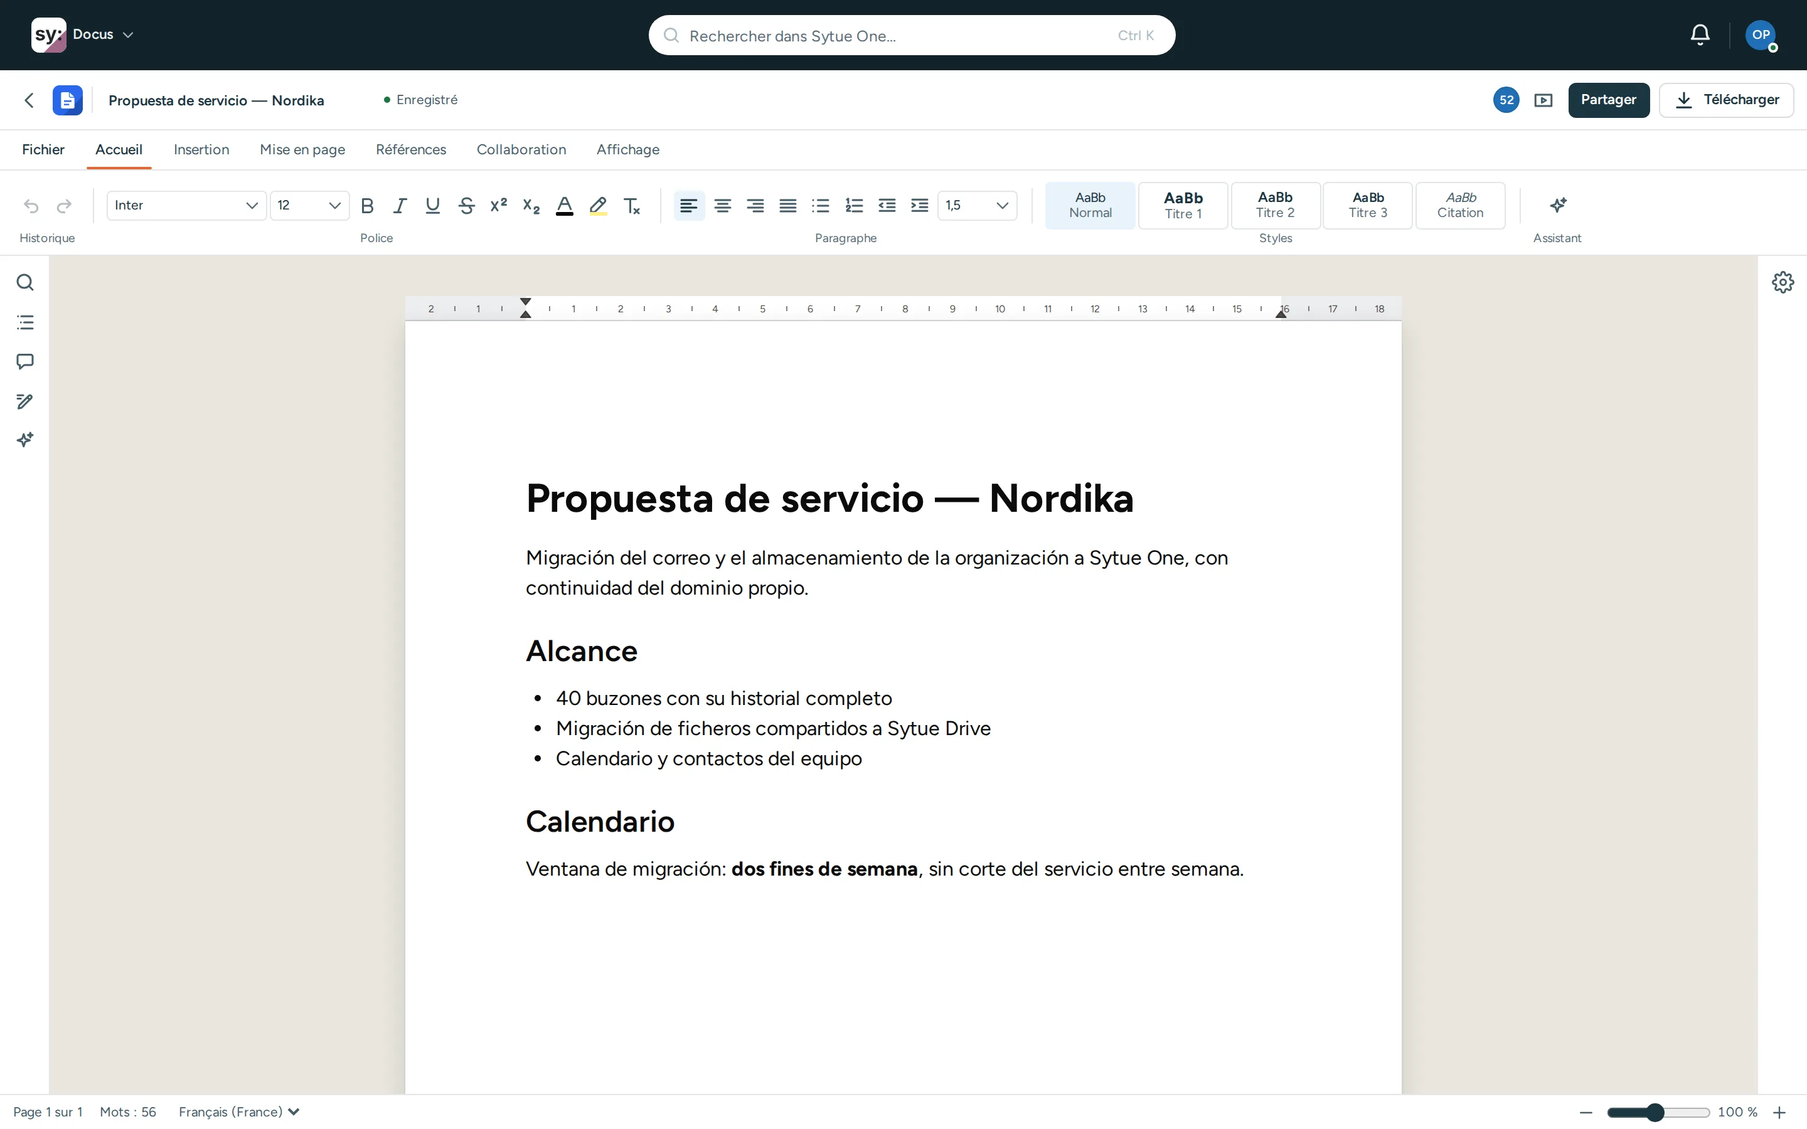Apply the Titre 2 style
Image resolution: width=1807 pixels, height=1129 pixels.
(1276, 205)
